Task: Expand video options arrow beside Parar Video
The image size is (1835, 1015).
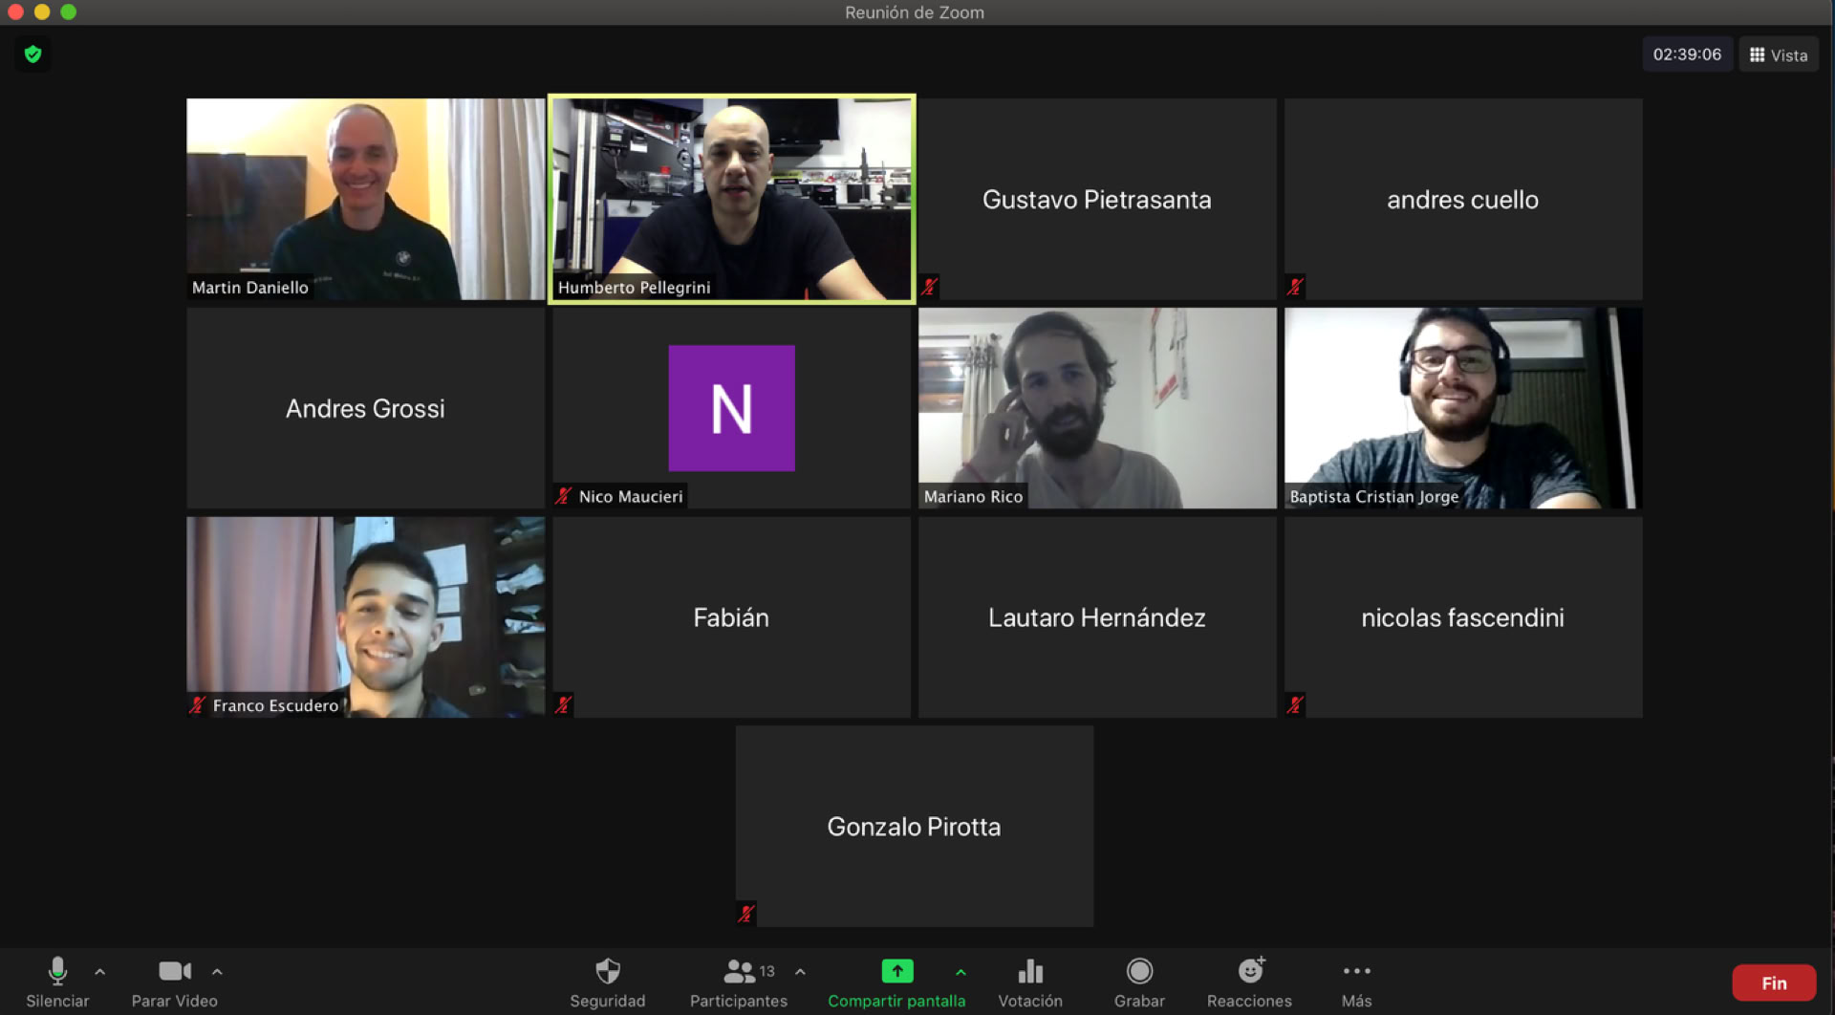Action: [217, 972]
